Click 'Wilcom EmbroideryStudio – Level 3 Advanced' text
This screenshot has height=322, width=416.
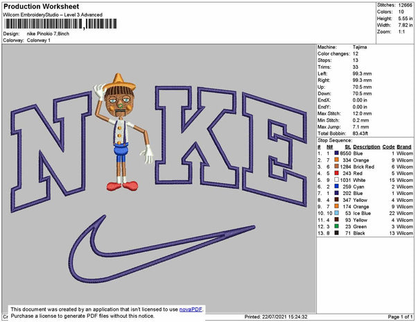[53, 15]
